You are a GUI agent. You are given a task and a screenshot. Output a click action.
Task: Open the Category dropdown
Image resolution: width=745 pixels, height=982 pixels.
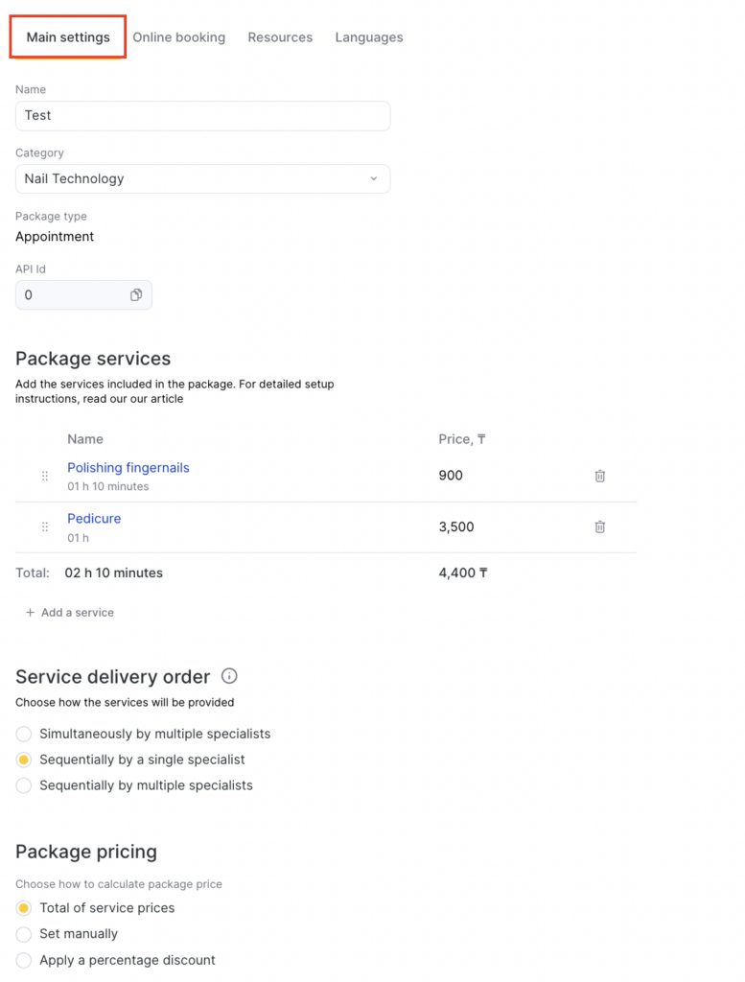click(x=202, y=179)
